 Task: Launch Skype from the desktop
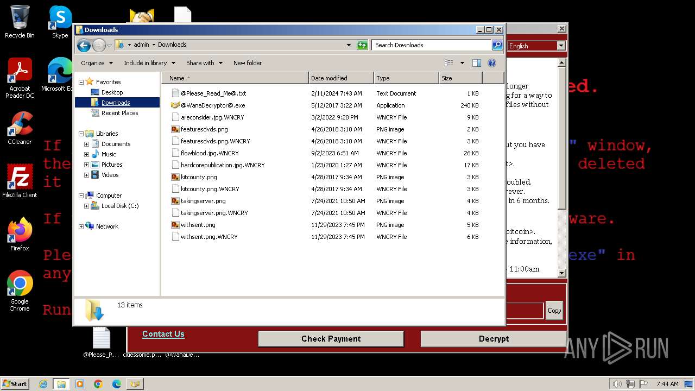(x=60, y=22)
